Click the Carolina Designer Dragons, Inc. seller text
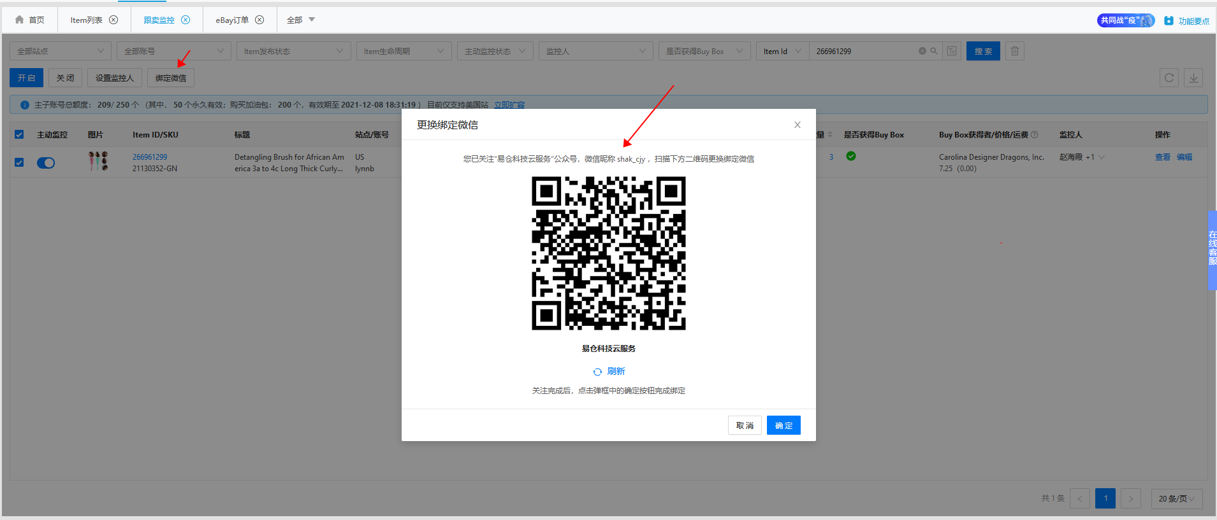Image resolution: width=1217 pixels, height=520 pixels. (991, 157)
